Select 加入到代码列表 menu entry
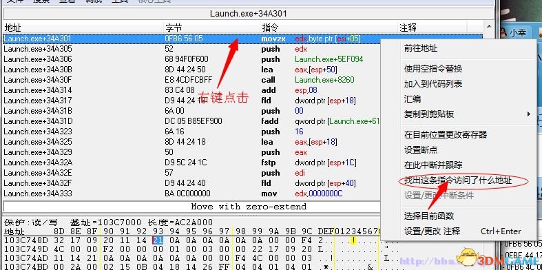 point(433,83)
